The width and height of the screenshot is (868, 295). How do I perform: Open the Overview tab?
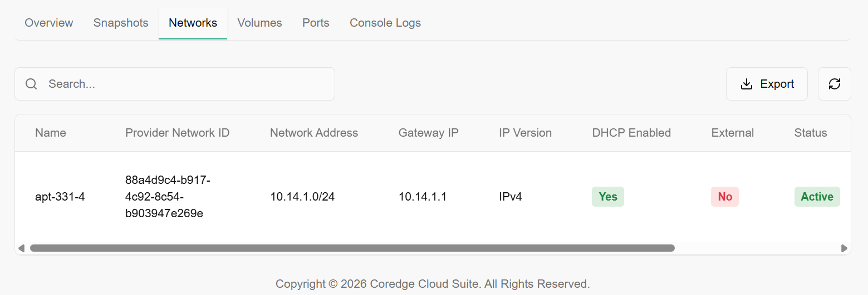49,23
